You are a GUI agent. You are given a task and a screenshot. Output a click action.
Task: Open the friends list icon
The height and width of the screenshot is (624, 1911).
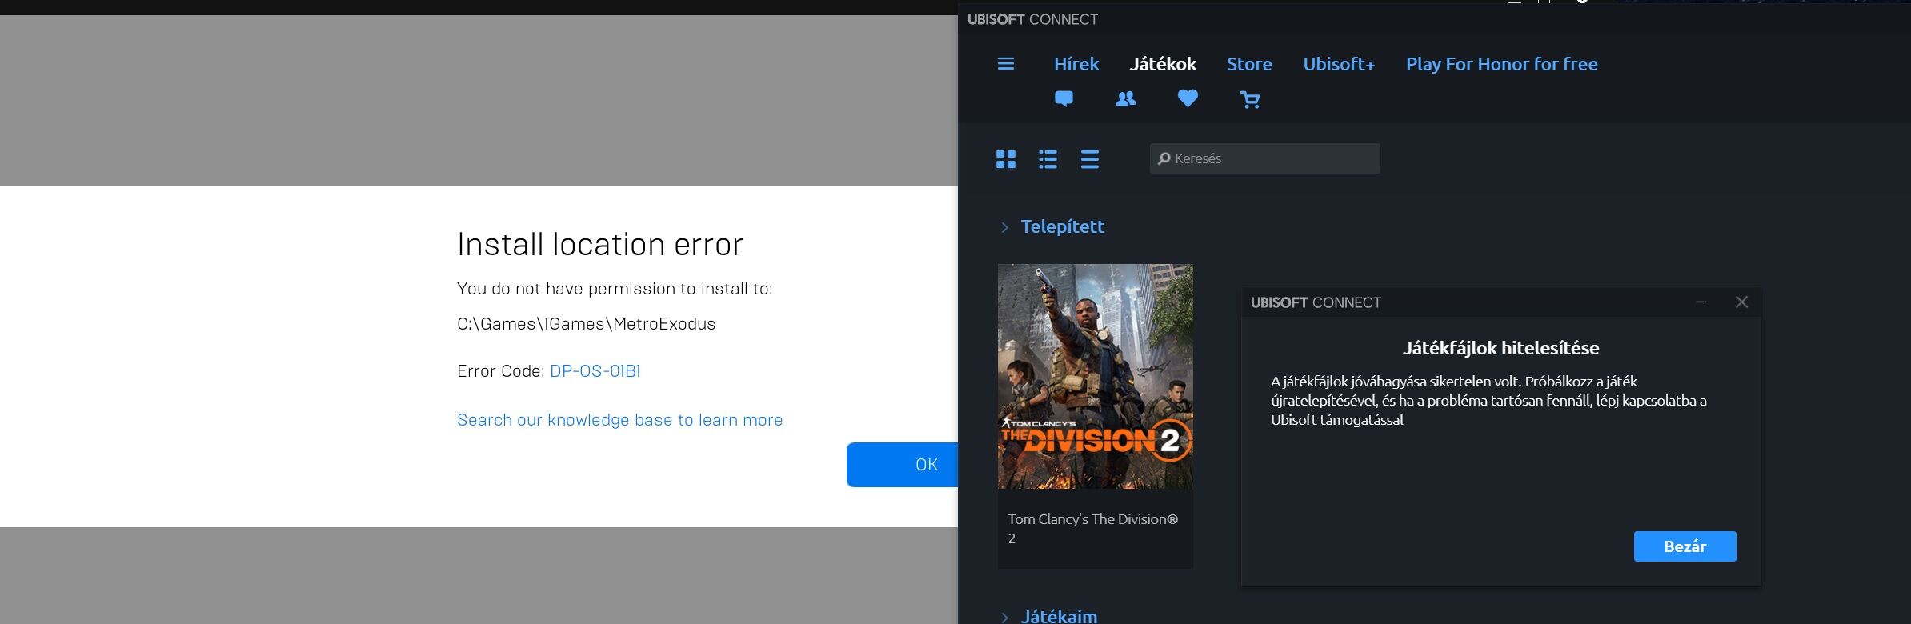click(1125, 98)
